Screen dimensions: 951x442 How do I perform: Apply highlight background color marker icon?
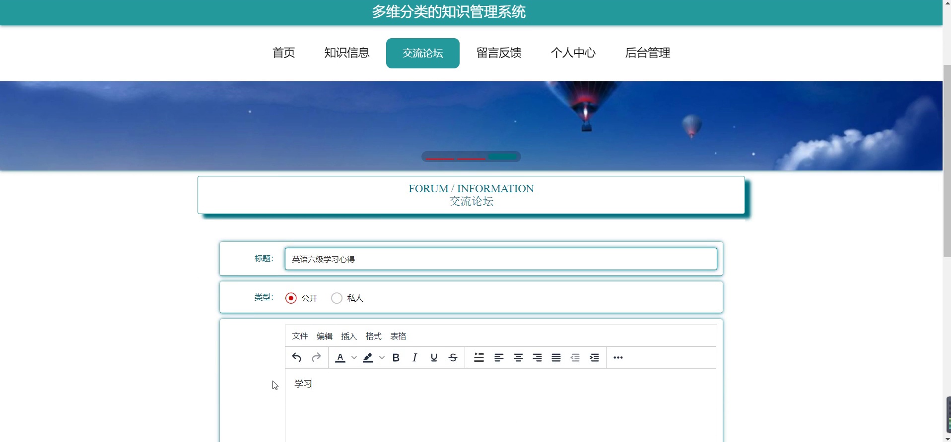(x=368, y=357)
